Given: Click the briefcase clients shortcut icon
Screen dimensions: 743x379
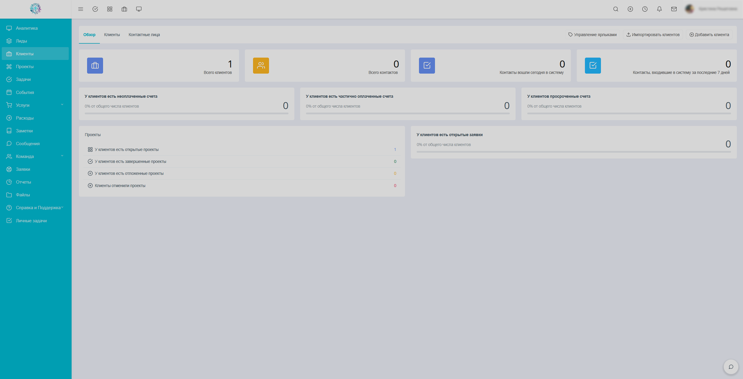Looking at the screenshot, I should click(x=124, y=9).
